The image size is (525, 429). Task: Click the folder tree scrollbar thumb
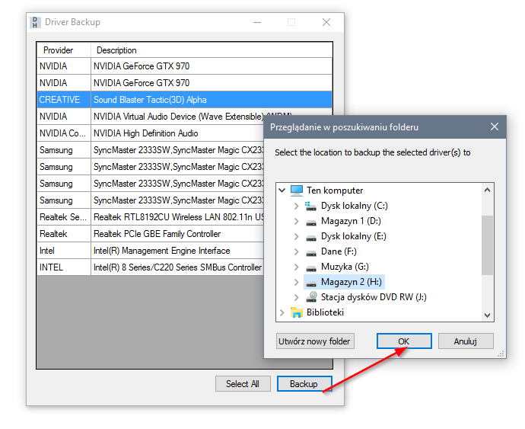(x=487, y=245)
